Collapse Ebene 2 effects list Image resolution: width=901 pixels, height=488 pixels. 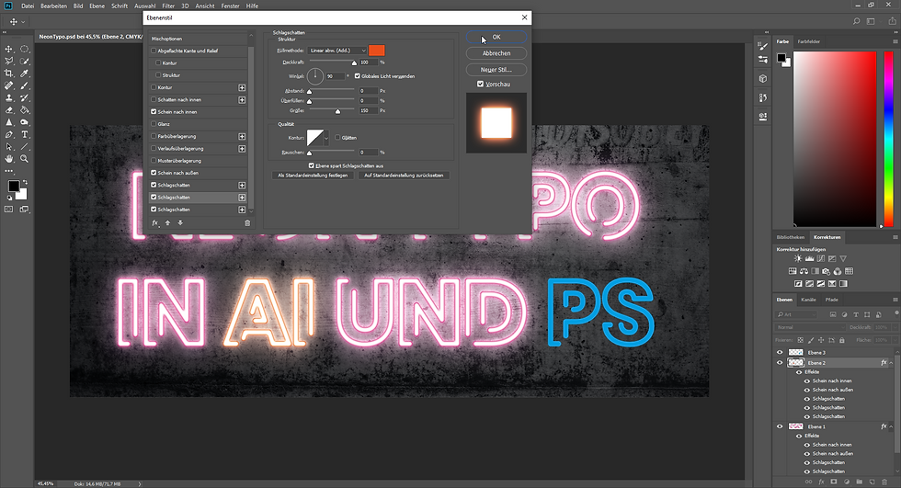(891, 363)
